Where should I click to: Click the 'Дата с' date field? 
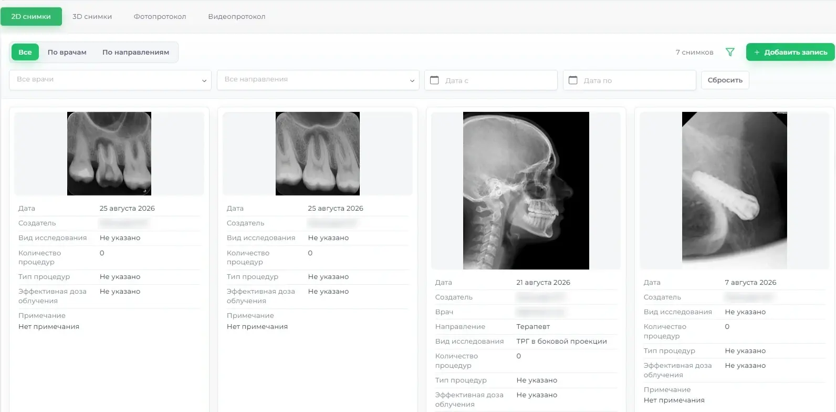[x=491, y=80]
